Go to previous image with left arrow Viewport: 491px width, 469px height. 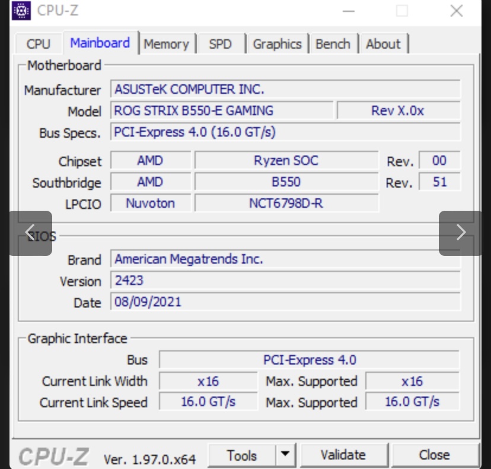(x=31, y=233)
